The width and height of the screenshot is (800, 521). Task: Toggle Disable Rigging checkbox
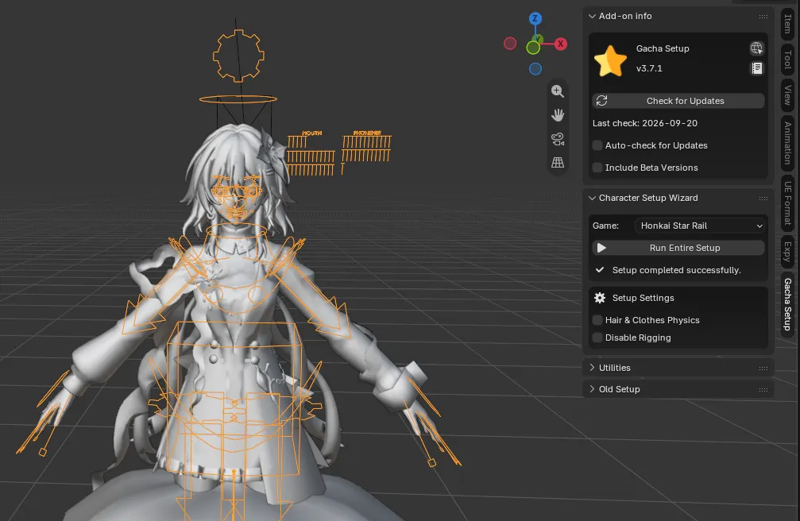(x=597, y=338)
